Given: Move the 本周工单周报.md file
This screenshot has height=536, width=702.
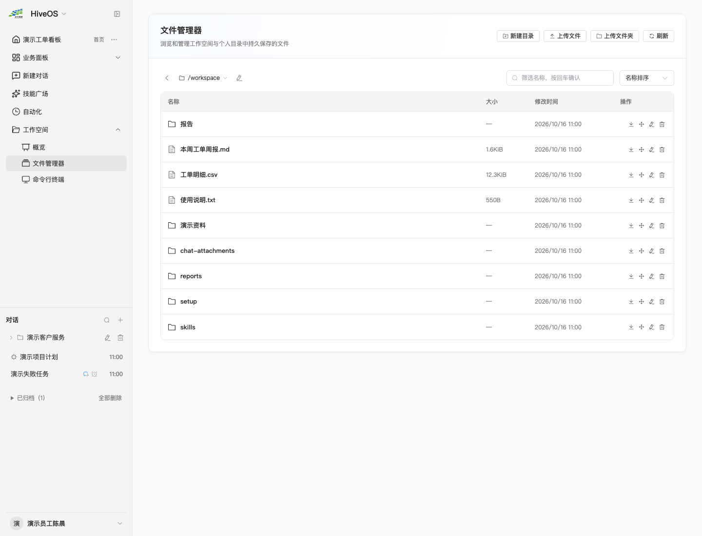Looking at the screenshot, I should pos(642,150).
